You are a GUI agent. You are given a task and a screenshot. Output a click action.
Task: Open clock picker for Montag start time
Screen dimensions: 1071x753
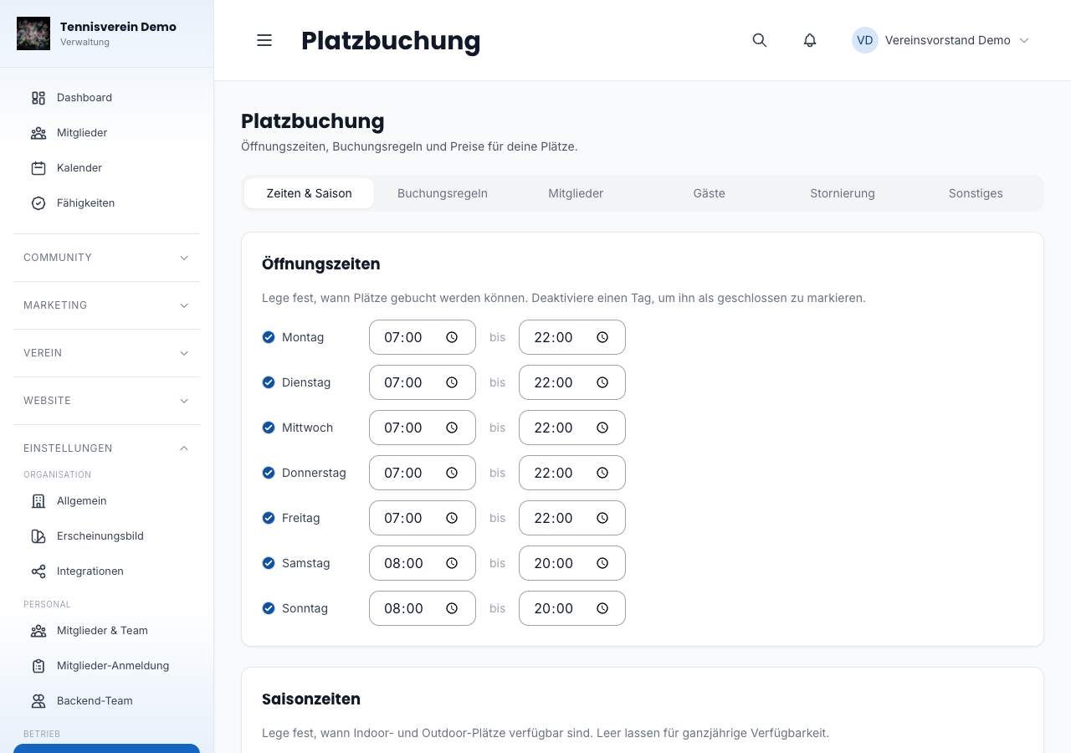click(452, 337)
